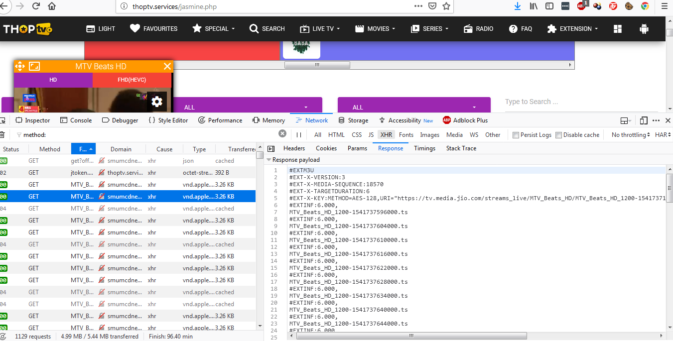Select the jtoken request row
673x341 pixels.
click(x=128, y=173)
